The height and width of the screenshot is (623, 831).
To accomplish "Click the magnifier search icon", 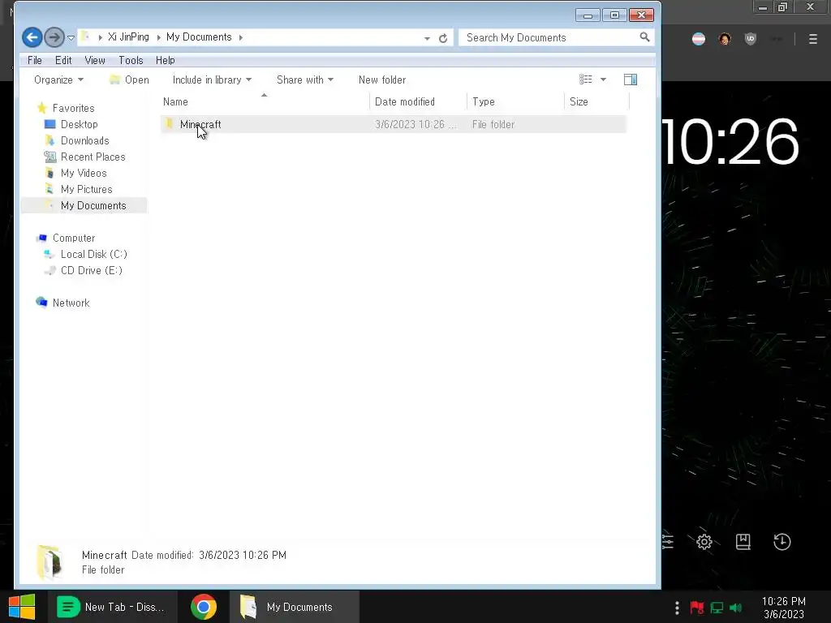I will [644, 37].
